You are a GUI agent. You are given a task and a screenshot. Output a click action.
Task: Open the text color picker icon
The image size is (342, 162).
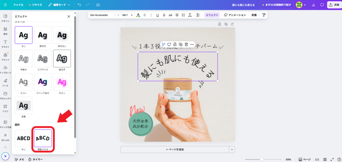point(138,15)
